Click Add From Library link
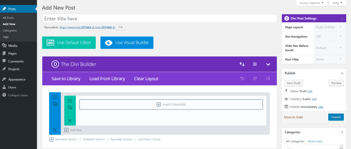 click(x=149, y=139)
